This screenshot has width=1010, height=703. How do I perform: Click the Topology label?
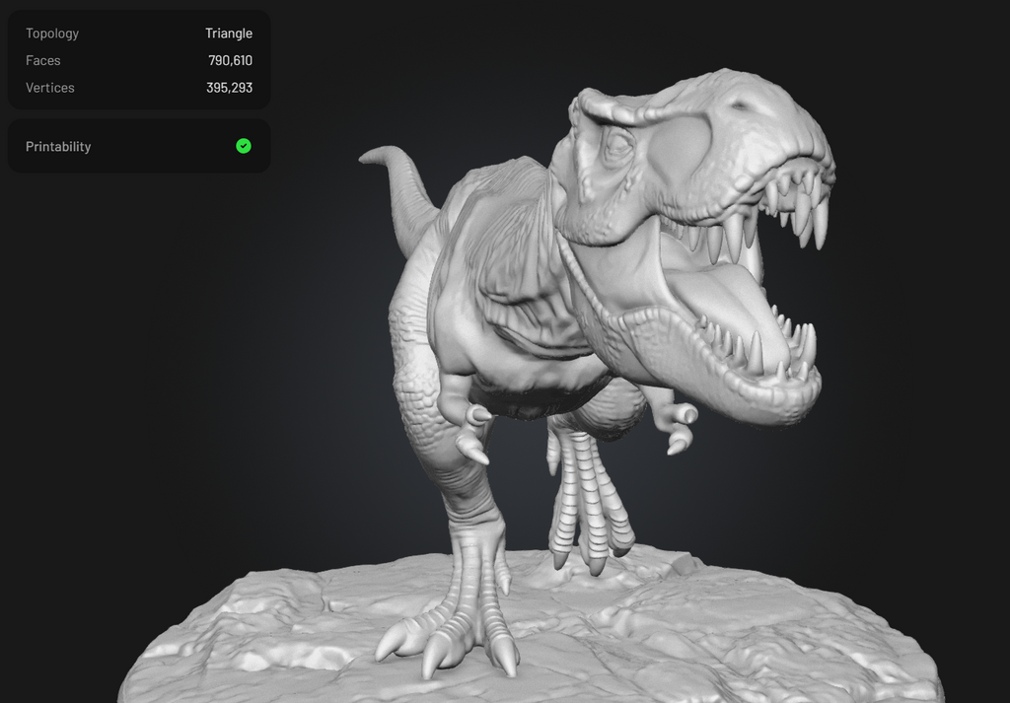52,34
